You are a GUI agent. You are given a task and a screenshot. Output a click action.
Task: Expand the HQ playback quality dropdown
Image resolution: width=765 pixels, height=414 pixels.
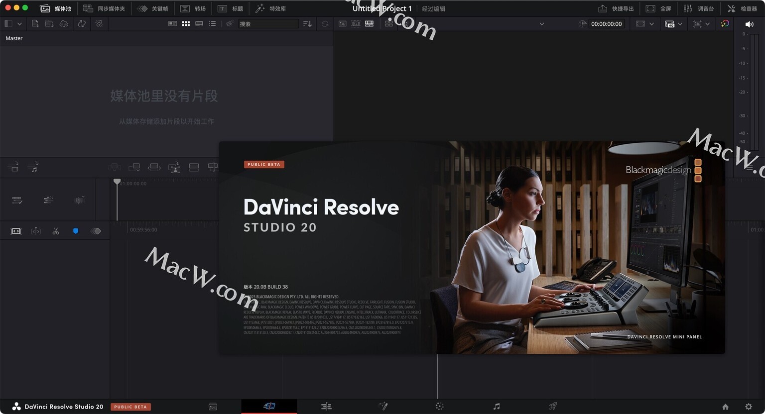point(680,24)
